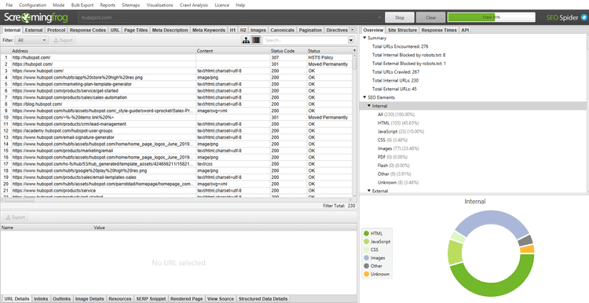
Task: Click the Images blue legend swatch
Action: click(366, 258)
